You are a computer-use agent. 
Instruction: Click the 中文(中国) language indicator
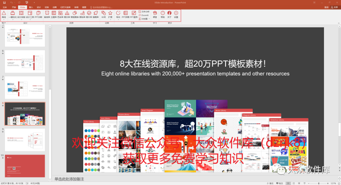point(35,184)
